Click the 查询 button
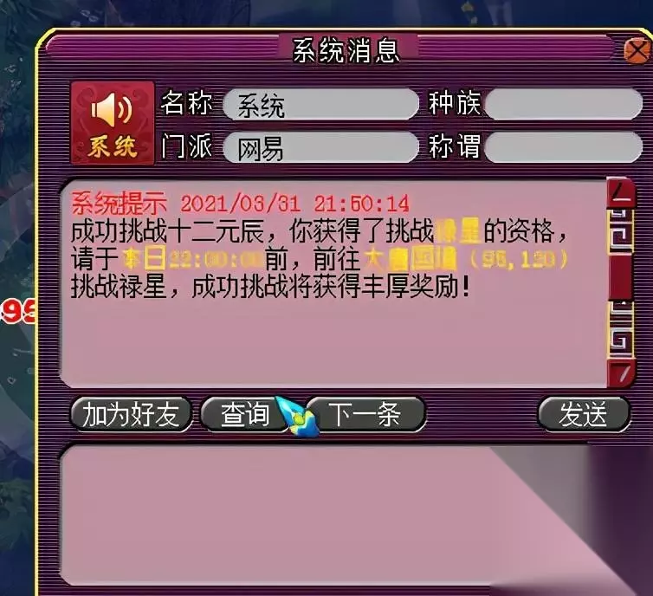The height and width of the screenshot is (596, 653). pyautogui.click(x=245, y=414)
